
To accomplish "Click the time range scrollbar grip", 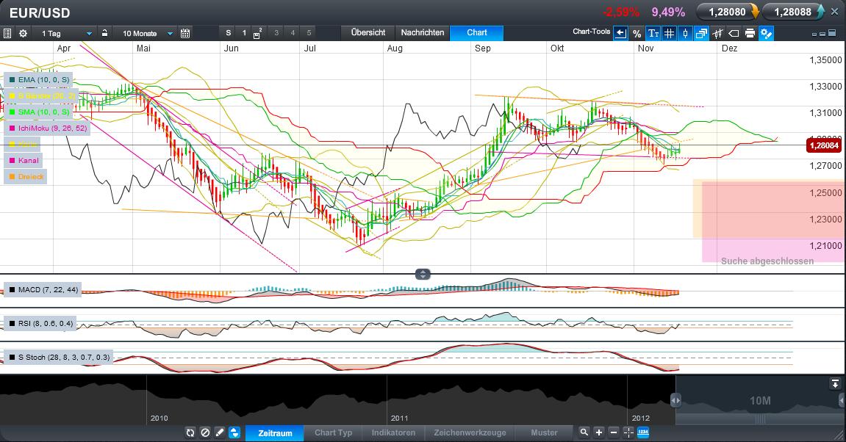I will [760, 419].
